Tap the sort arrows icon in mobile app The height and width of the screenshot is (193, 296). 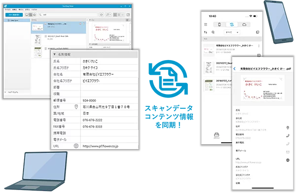[206, 32]
